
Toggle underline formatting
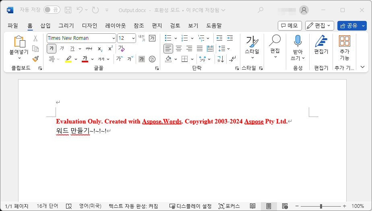[72, 49]
